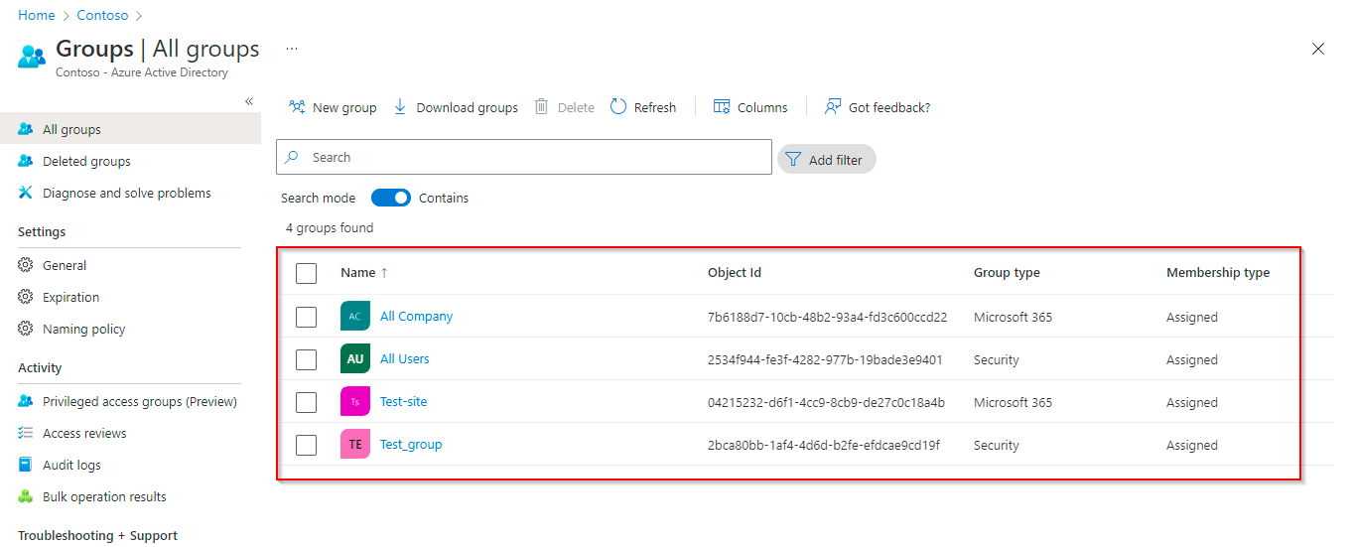This screenshot has width=1351, height=547.
Task: Click the Add filter funnel icon
Action: click(x=793, y=159)
